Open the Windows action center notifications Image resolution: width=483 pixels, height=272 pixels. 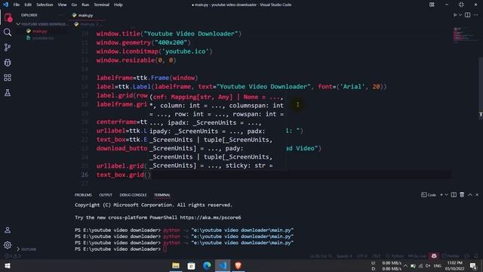click(x=473, y=266)
